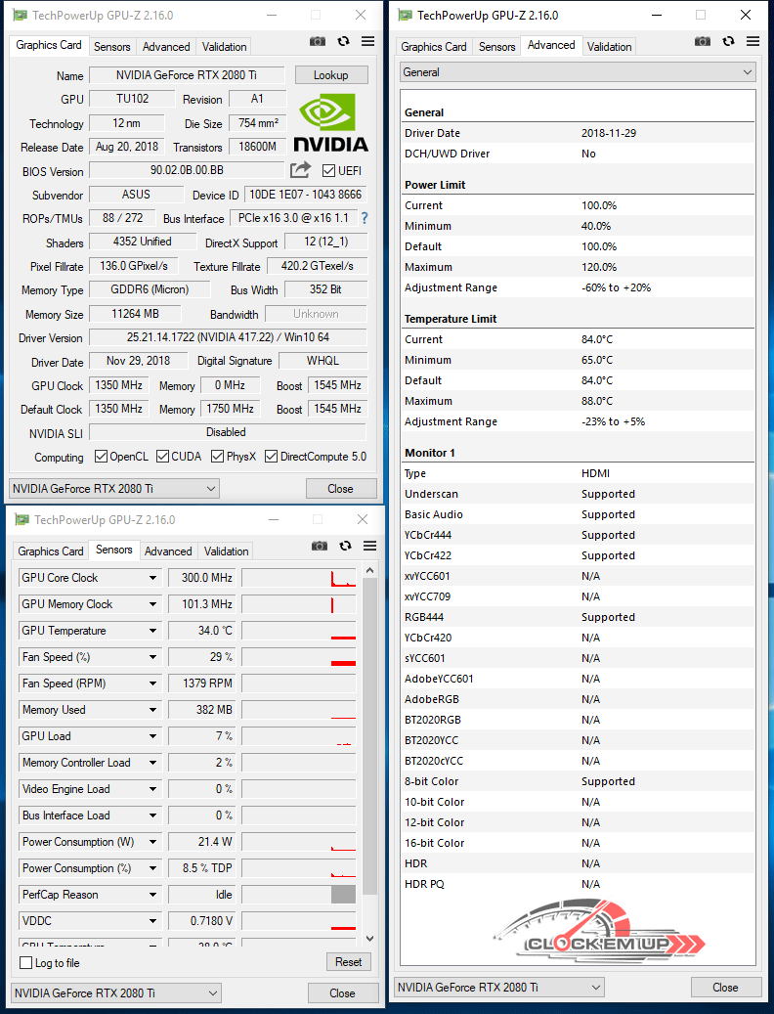Screen dimensions: 774x1014
Task: Click screenshot camera icon in Advanced window
Action: point(703,41)
